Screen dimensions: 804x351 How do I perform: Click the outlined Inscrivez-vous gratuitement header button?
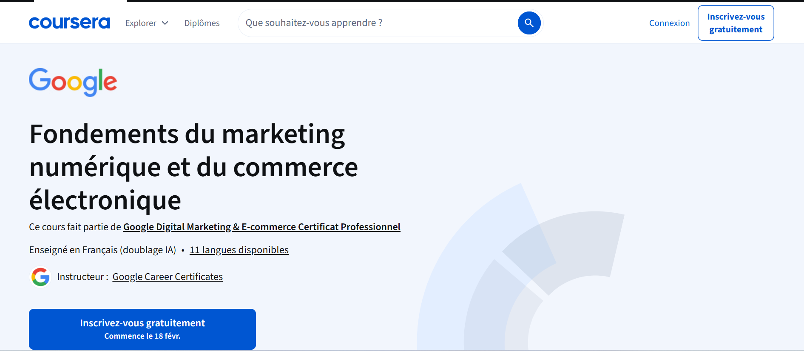pos(736,23)
